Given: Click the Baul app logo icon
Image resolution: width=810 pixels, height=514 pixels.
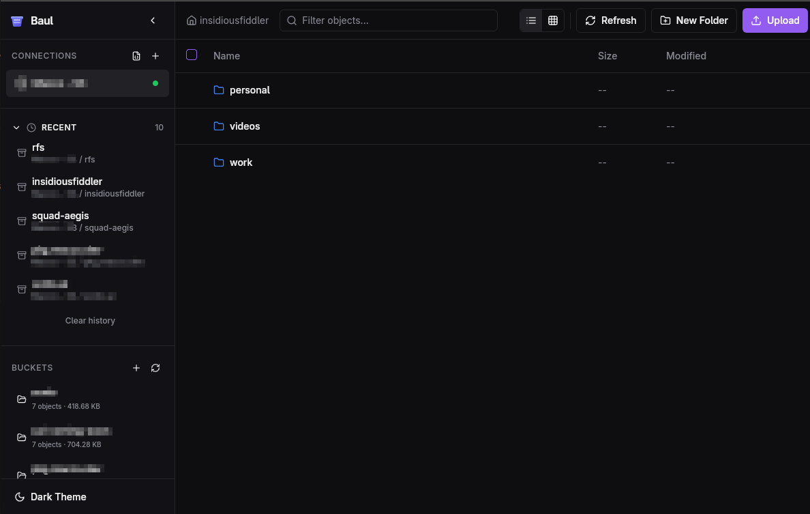Looking at the screenshot, I should click(x=16, y=20).
